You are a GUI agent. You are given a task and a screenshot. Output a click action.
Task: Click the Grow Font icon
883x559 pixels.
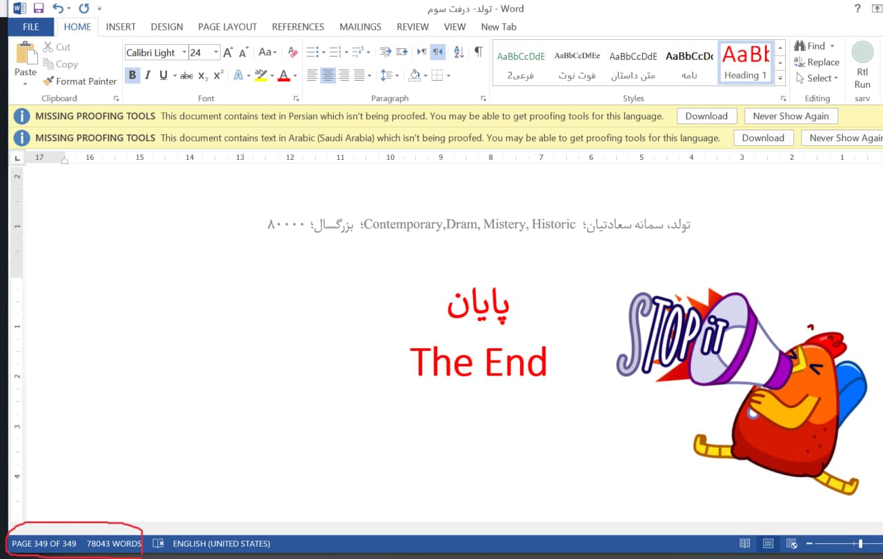tap(228, 52)
